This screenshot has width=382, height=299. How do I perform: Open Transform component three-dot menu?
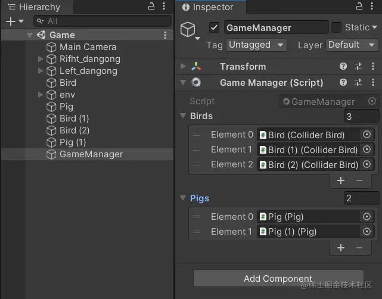[x=373, y=66]
